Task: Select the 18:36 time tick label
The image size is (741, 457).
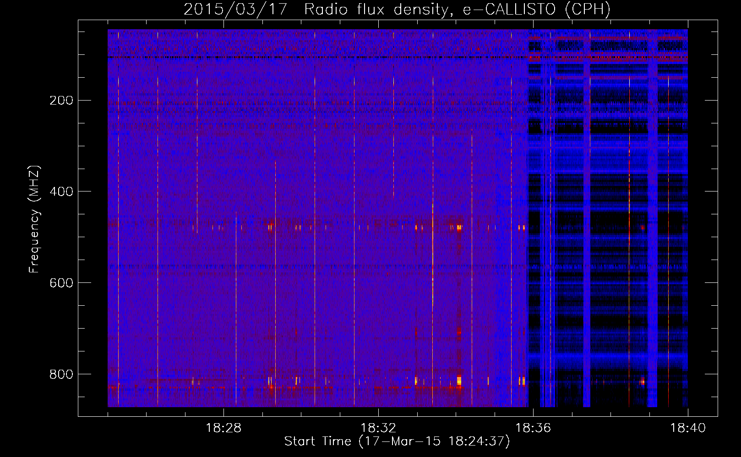Action: click(x=533, y=428)
